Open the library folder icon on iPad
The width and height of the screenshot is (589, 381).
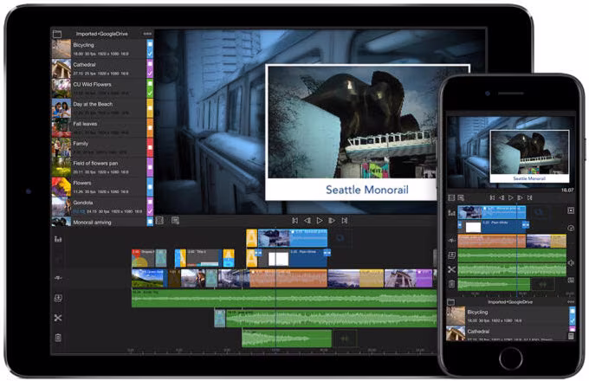coord(57,34)
